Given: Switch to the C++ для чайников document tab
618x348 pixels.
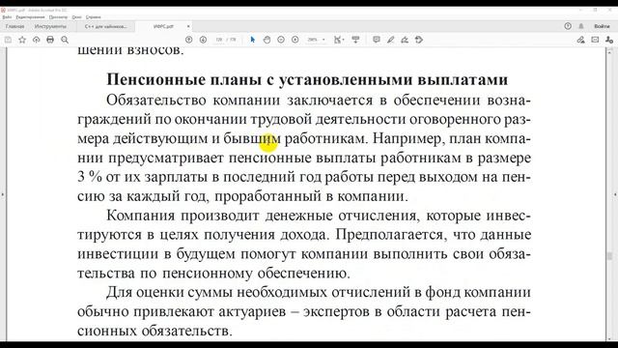Looking at the screenshot, I should pyautogui.click(x=106, y=26).
